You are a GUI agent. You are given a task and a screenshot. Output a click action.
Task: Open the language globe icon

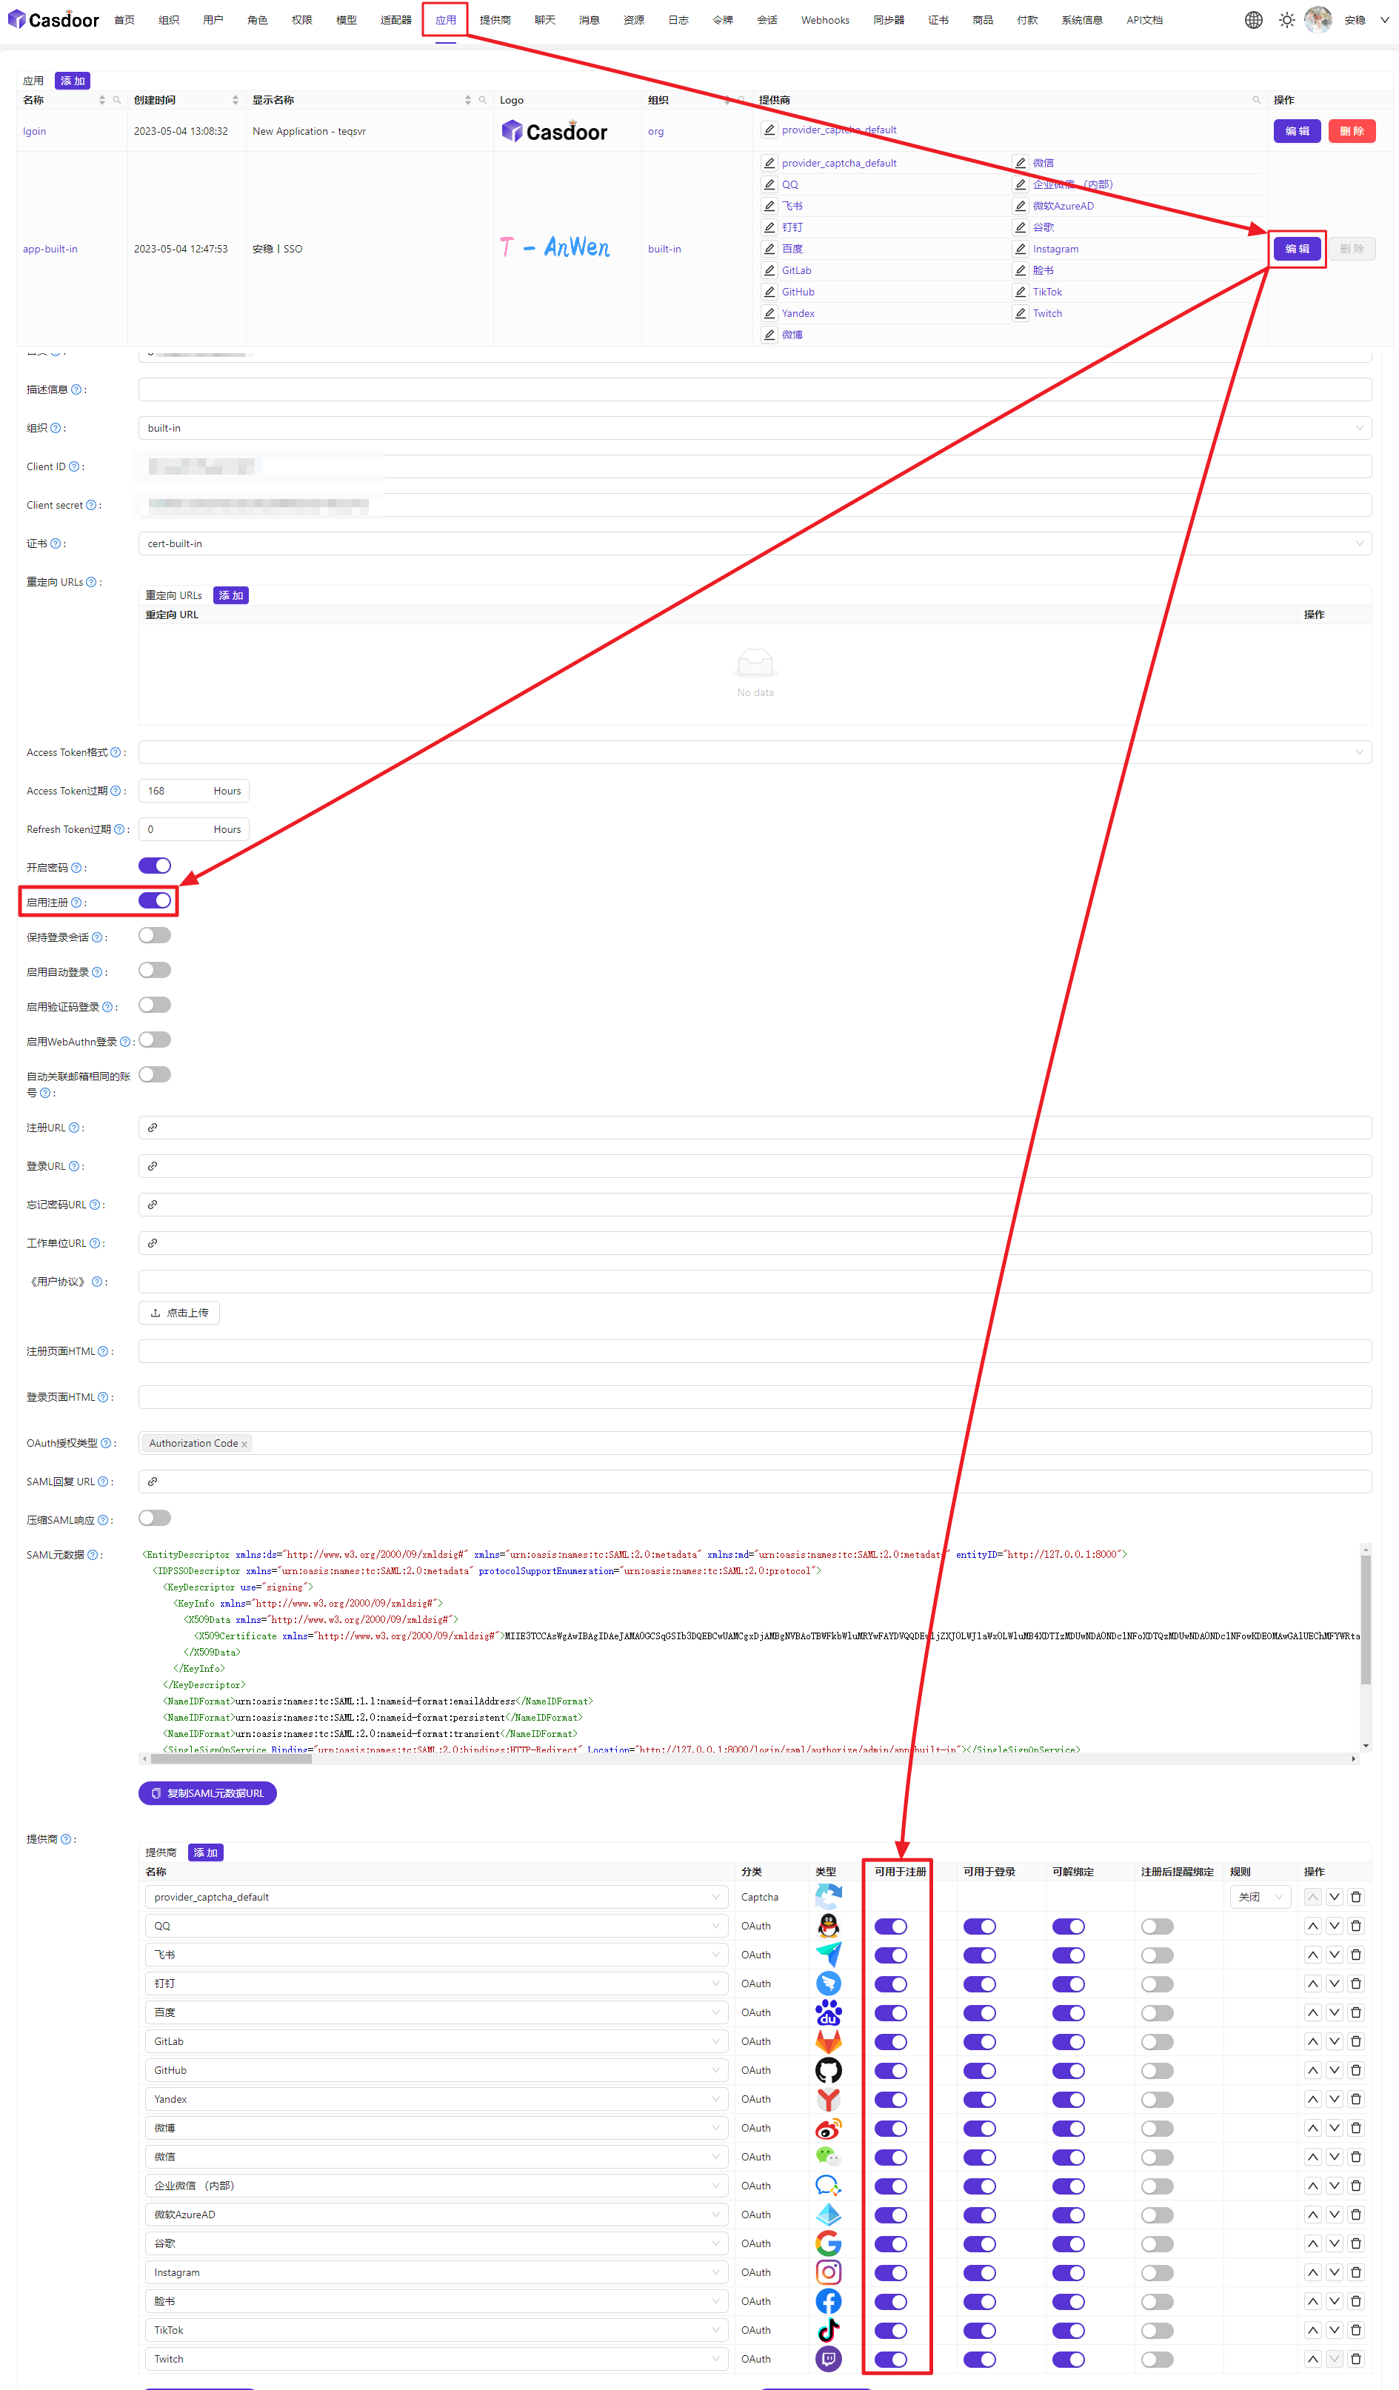tap(1253, 20)
